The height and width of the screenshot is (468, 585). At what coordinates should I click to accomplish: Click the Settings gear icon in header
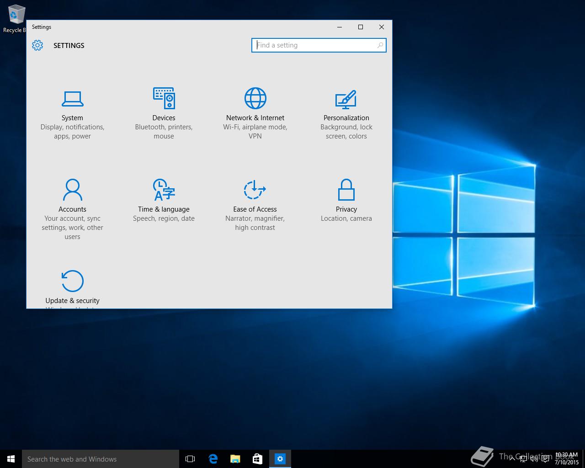37,45
